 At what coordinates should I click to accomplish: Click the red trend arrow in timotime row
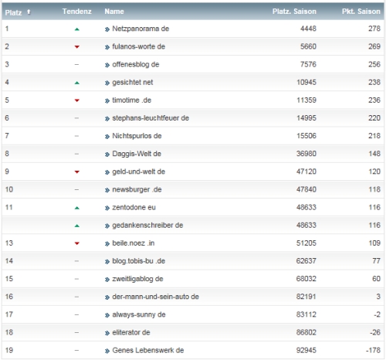76,100
